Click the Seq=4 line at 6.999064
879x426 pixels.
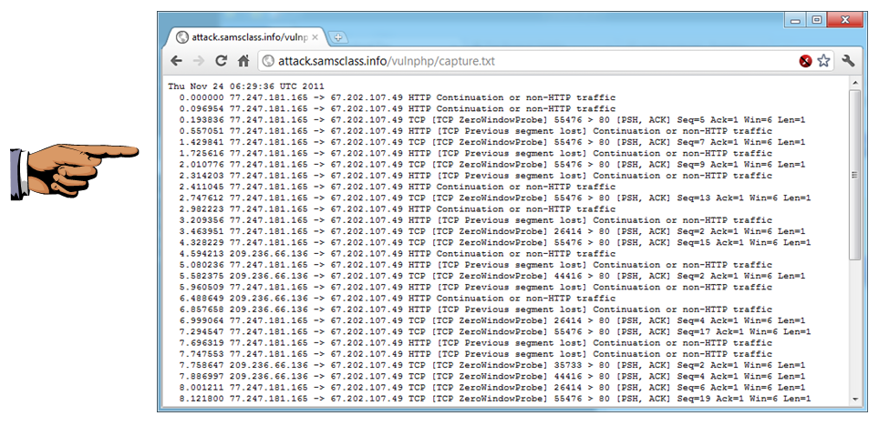coord(492,320)
